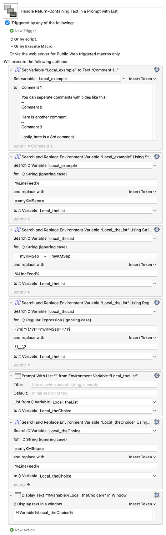166x535 pixels.
Task: Open gear menu of Set Variable Local_example action
Action: pos(156,70)
